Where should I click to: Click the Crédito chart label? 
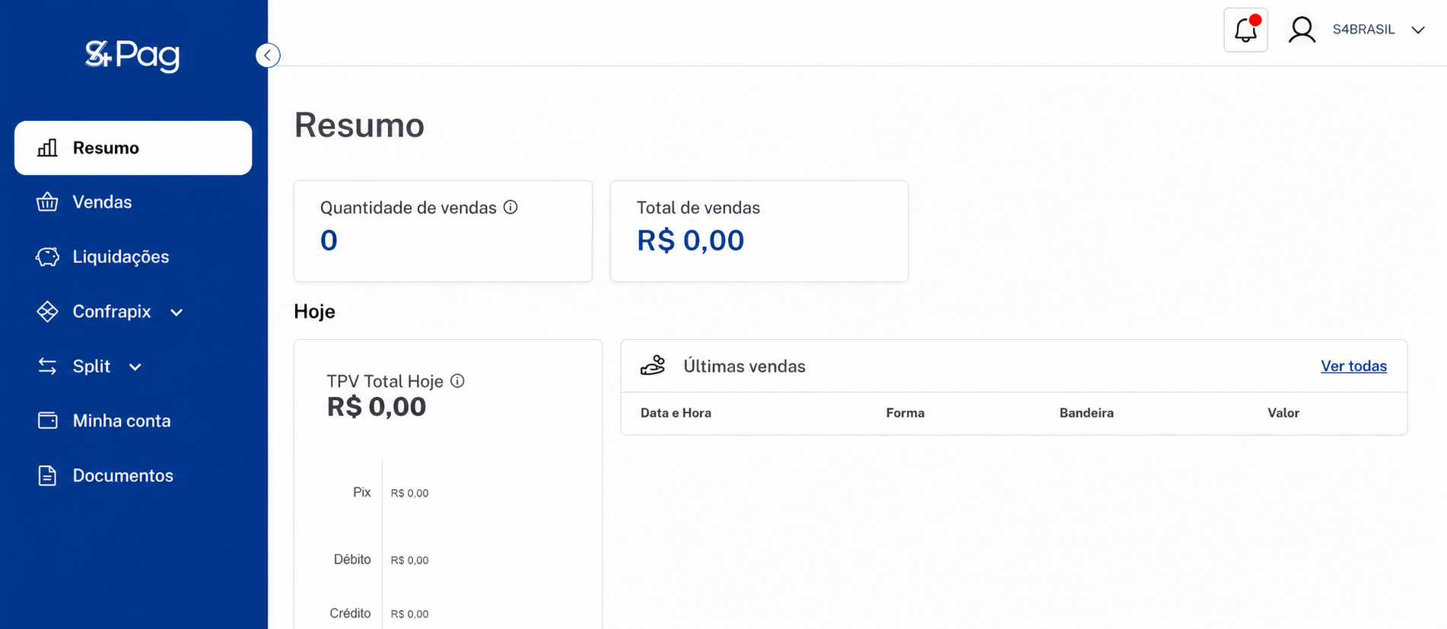(350, 613)
